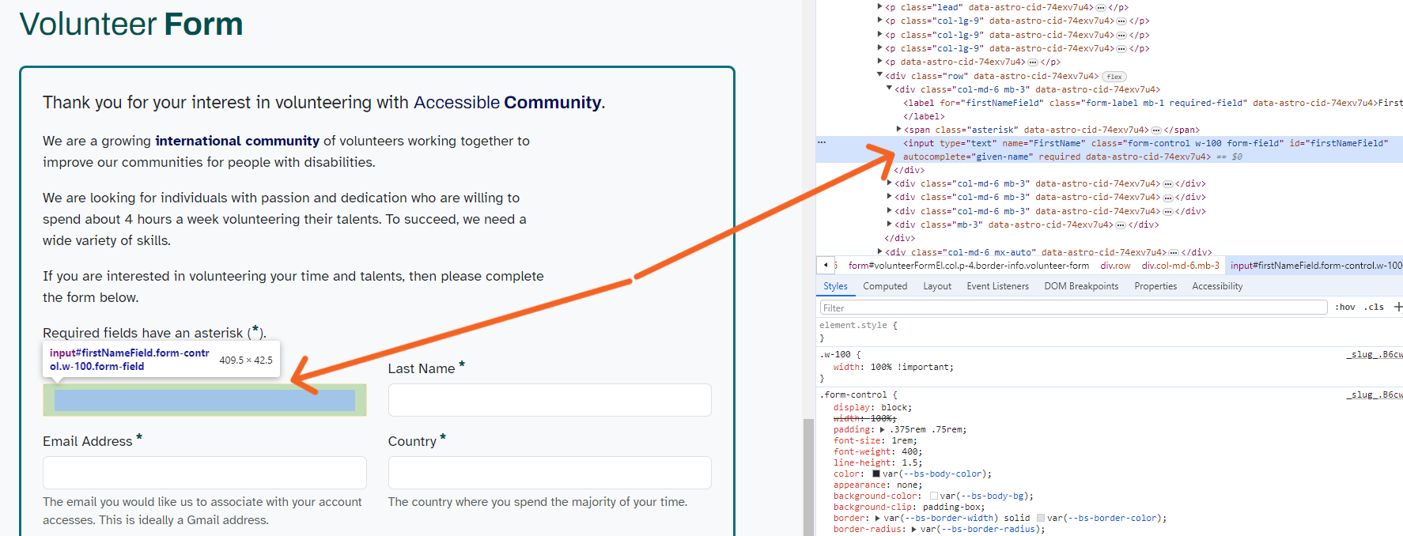
Task: Click the 'font-size: 1rem' declaration
Action: pos(875,440)
